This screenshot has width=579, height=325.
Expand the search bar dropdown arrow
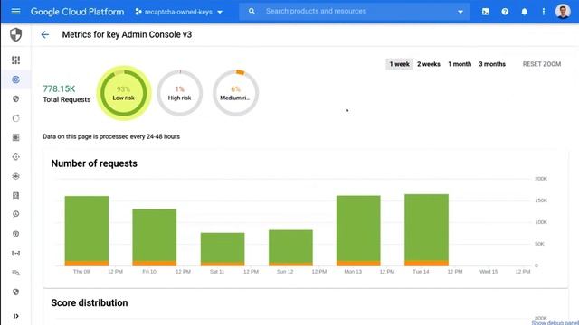460,12
